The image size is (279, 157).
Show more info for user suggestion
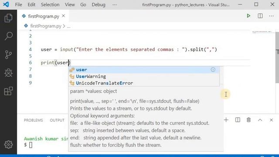click(213, 70)
